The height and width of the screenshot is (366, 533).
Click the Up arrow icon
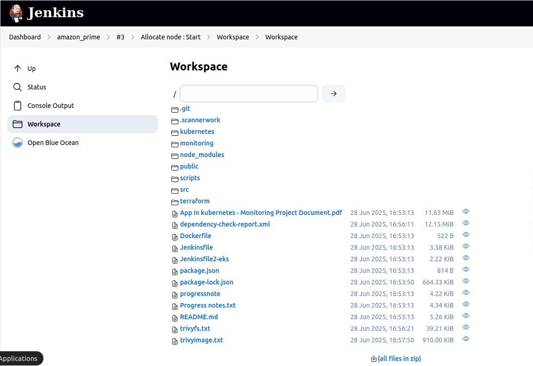18,69
